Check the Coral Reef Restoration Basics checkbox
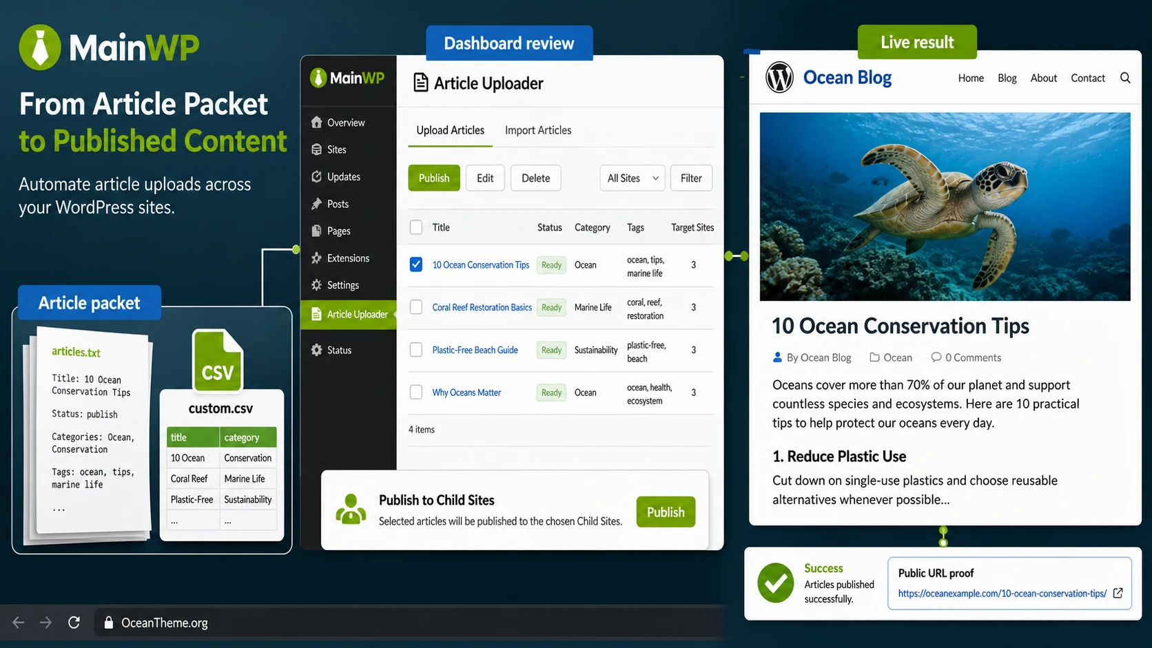Viewport: 1152px width, 648px height. point(416,307)
